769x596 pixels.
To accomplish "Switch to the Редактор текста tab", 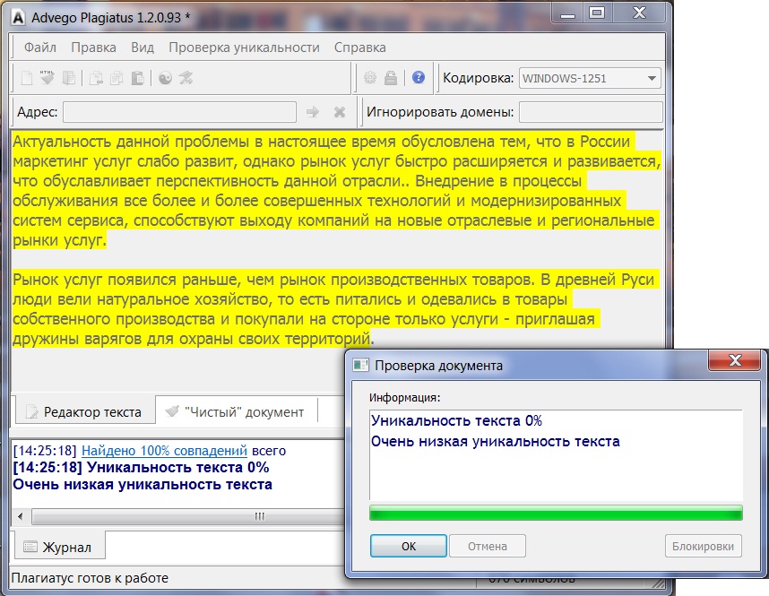I will click(82, 412).
